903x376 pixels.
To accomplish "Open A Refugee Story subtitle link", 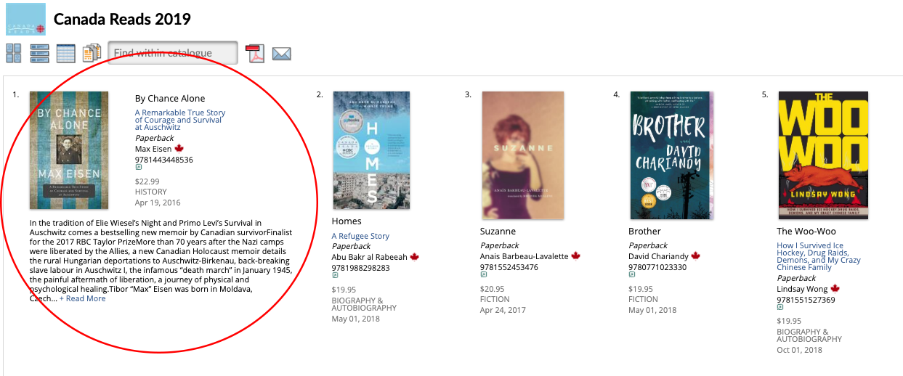I will coord(360,236).
